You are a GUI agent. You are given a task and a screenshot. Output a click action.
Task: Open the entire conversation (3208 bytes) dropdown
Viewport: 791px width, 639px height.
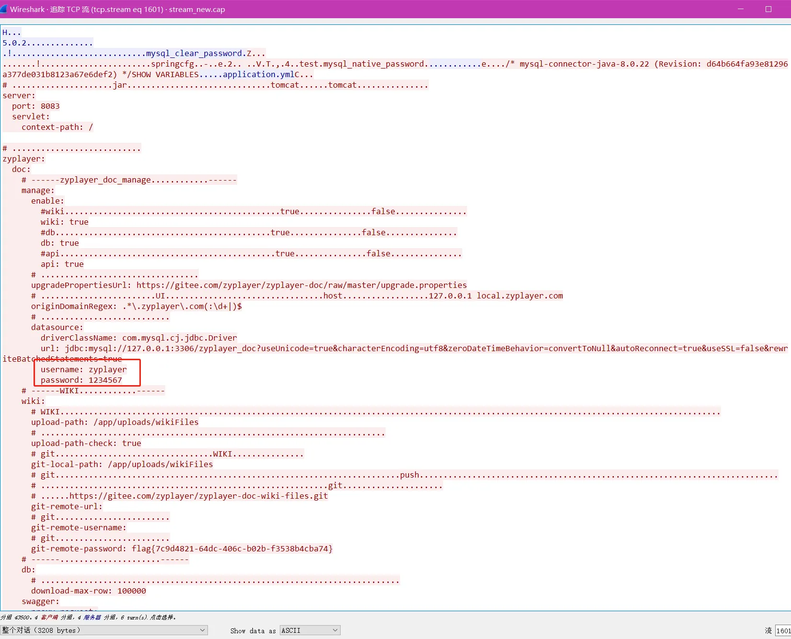pyautogui.click(x=104, y=630)
